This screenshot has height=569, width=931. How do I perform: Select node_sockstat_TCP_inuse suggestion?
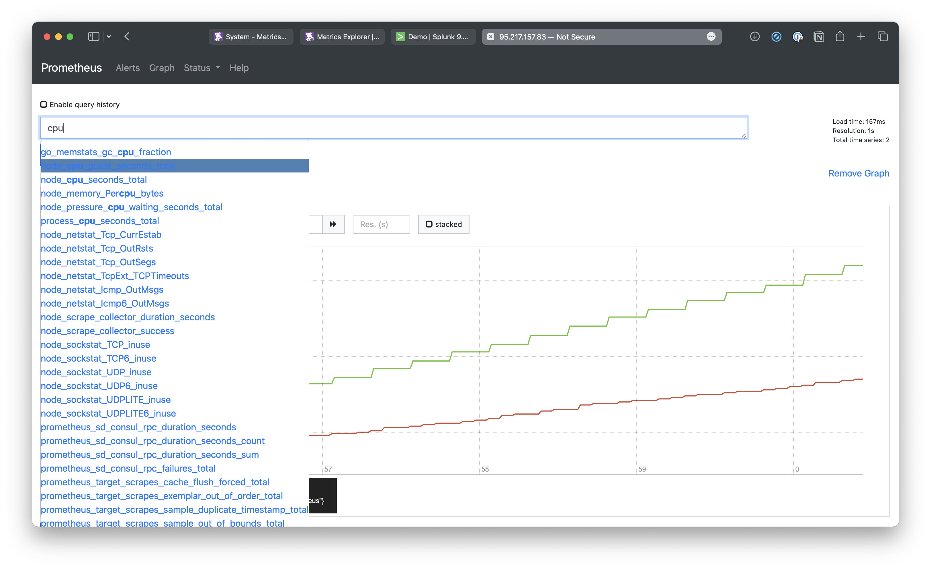[x=175, y=345]
